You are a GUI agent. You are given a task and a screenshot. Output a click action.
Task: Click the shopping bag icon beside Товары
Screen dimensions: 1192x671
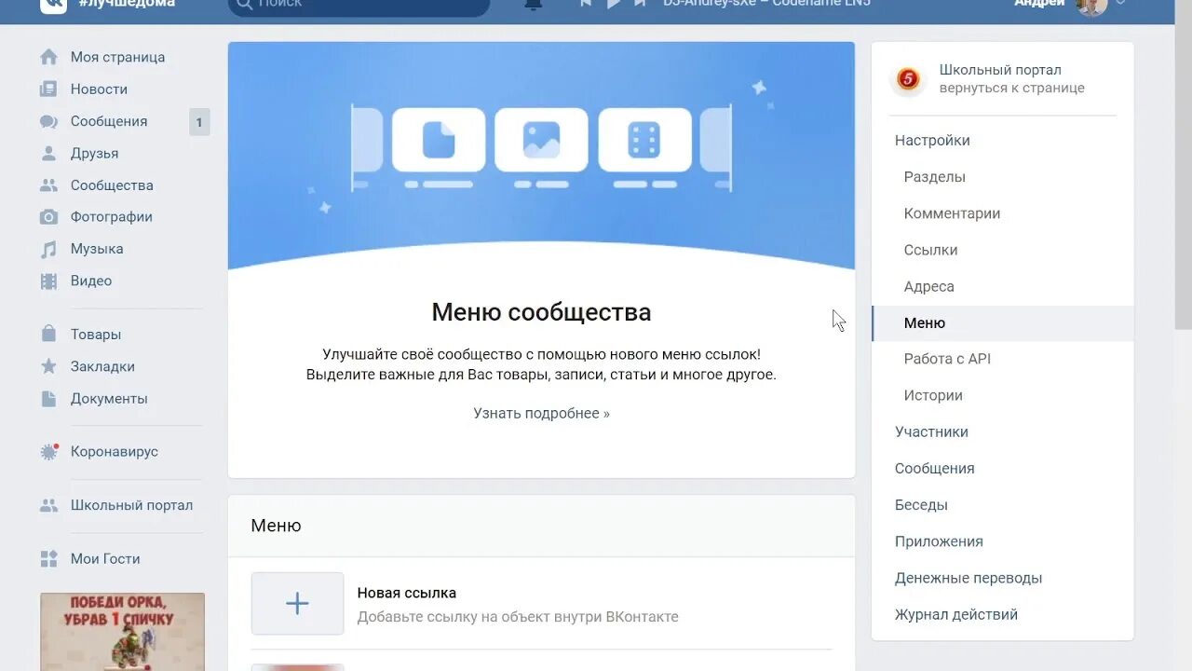click(x=48, y=335)
